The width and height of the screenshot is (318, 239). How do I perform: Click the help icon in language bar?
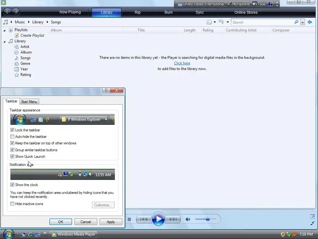[x=270, y=4]
